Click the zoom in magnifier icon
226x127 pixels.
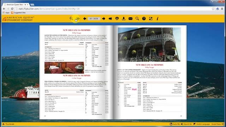[x=71, y=18]
